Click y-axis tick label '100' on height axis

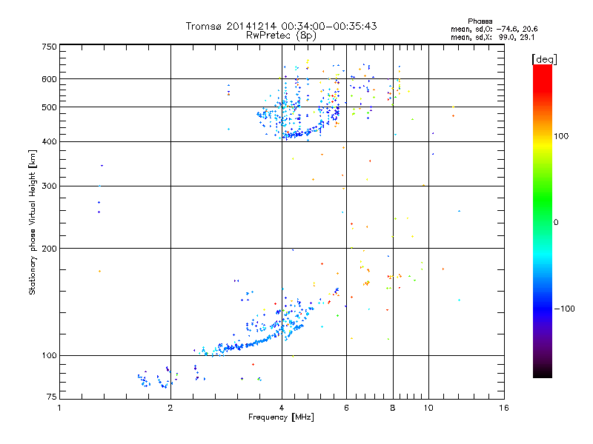click(x=49, y=356)
